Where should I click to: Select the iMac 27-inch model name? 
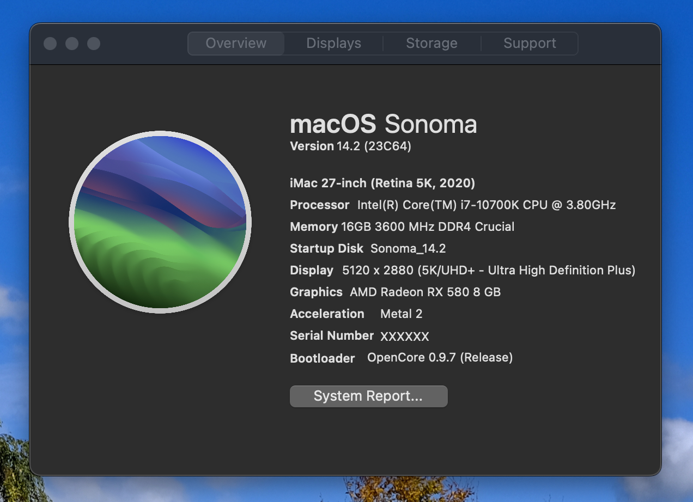click(x=382, y=183)
